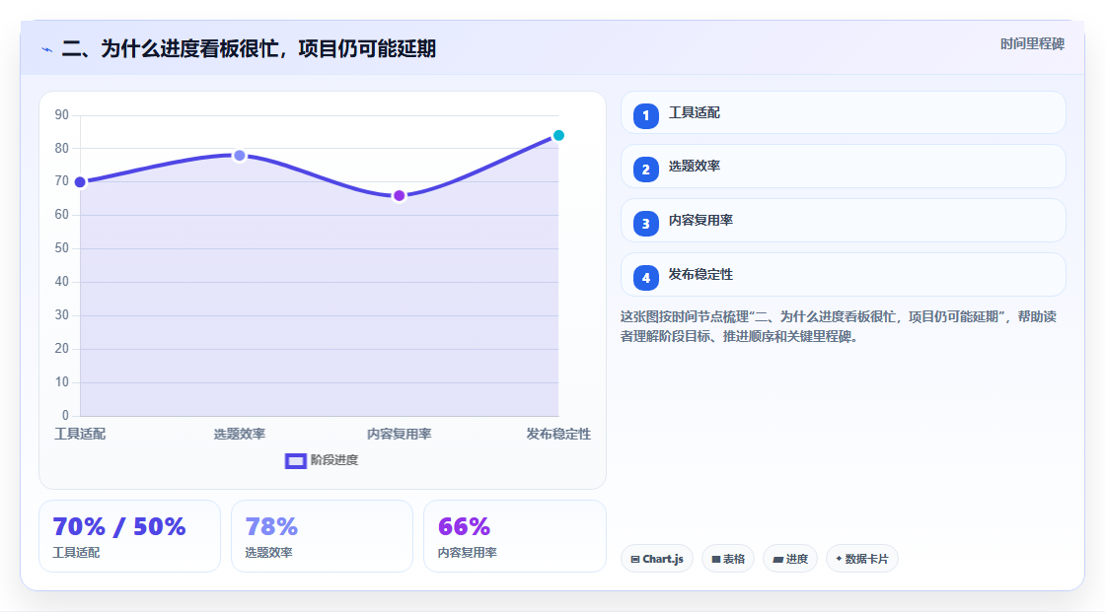
Task: Click x-axis label 内容复用率 under chart
Action: coord(399,434)
